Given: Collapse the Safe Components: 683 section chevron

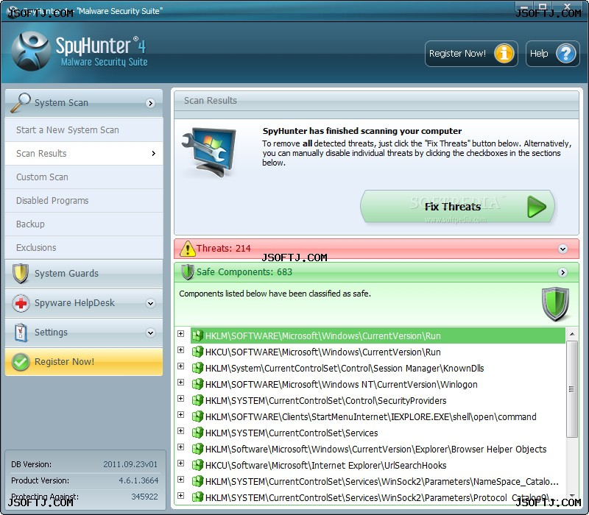Looking at the screenshot, I should [562, 272].
